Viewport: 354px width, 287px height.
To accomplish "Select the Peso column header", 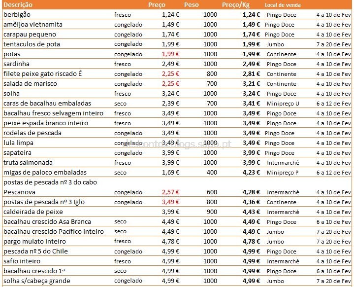I will pyautogui.click(x=191, y=5).
